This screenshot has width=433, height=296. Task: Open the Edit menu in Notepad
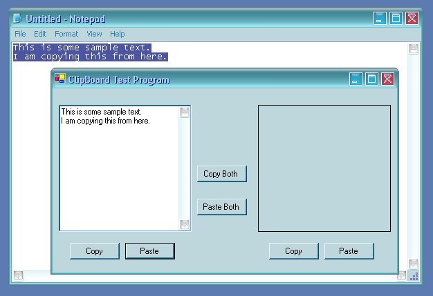40,34
